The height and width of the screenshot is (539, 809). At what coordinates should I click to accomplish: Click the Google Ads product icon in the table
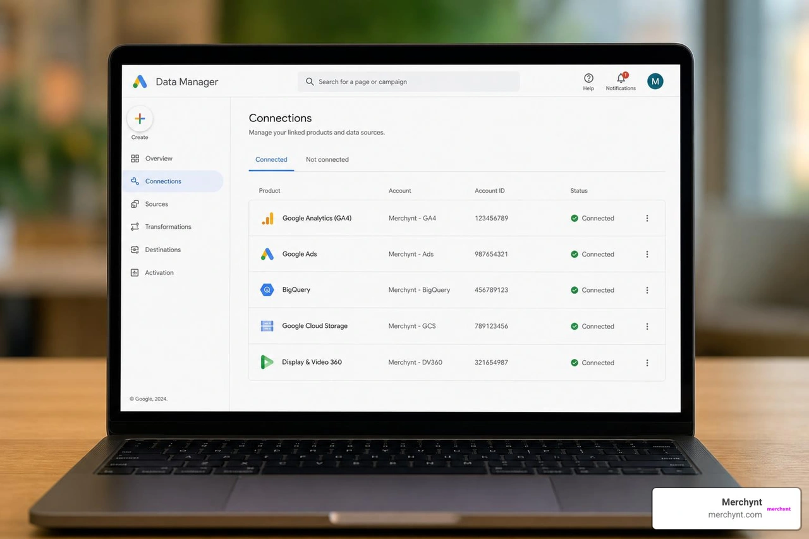(267, 254)
